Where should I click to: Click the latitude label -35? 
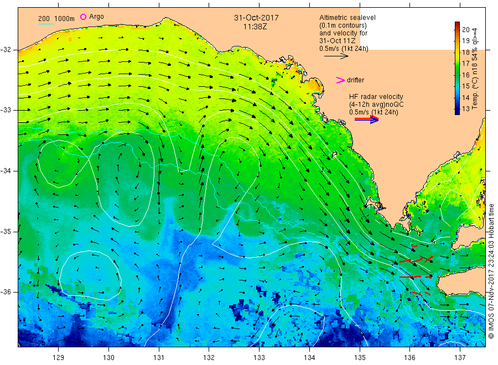[x=6, y=231]
